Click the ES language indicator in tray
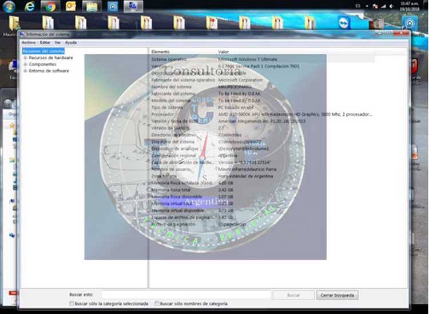 click(x=357, y=5)
